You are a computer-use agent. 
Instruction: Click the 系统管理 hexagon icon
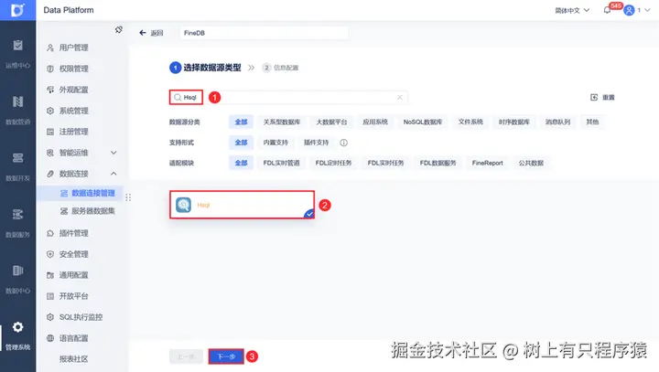coord(50,111)
